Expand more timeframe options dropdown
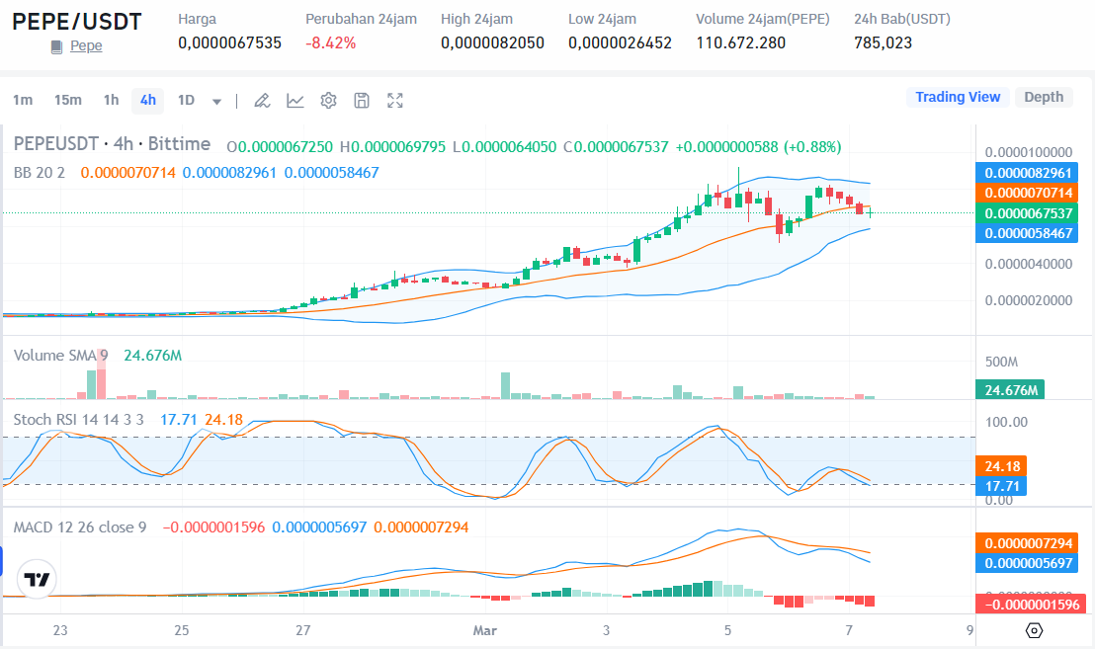This screenshot has width=1095, height=649. (216, 101)
